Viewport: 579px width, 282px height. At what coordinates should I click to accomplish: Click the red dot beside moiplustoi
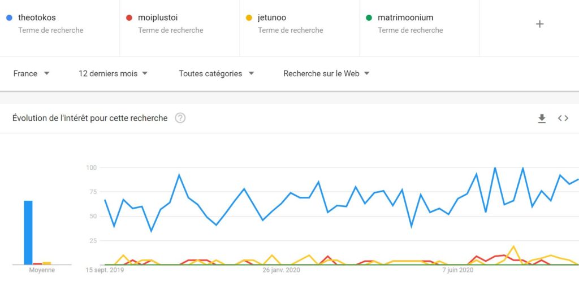click(129, 17)
